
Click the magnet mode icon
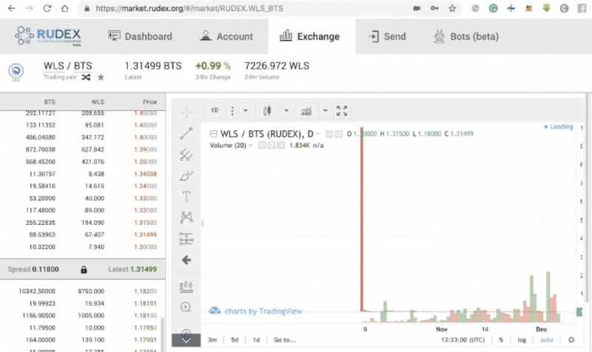click(186, 336)
